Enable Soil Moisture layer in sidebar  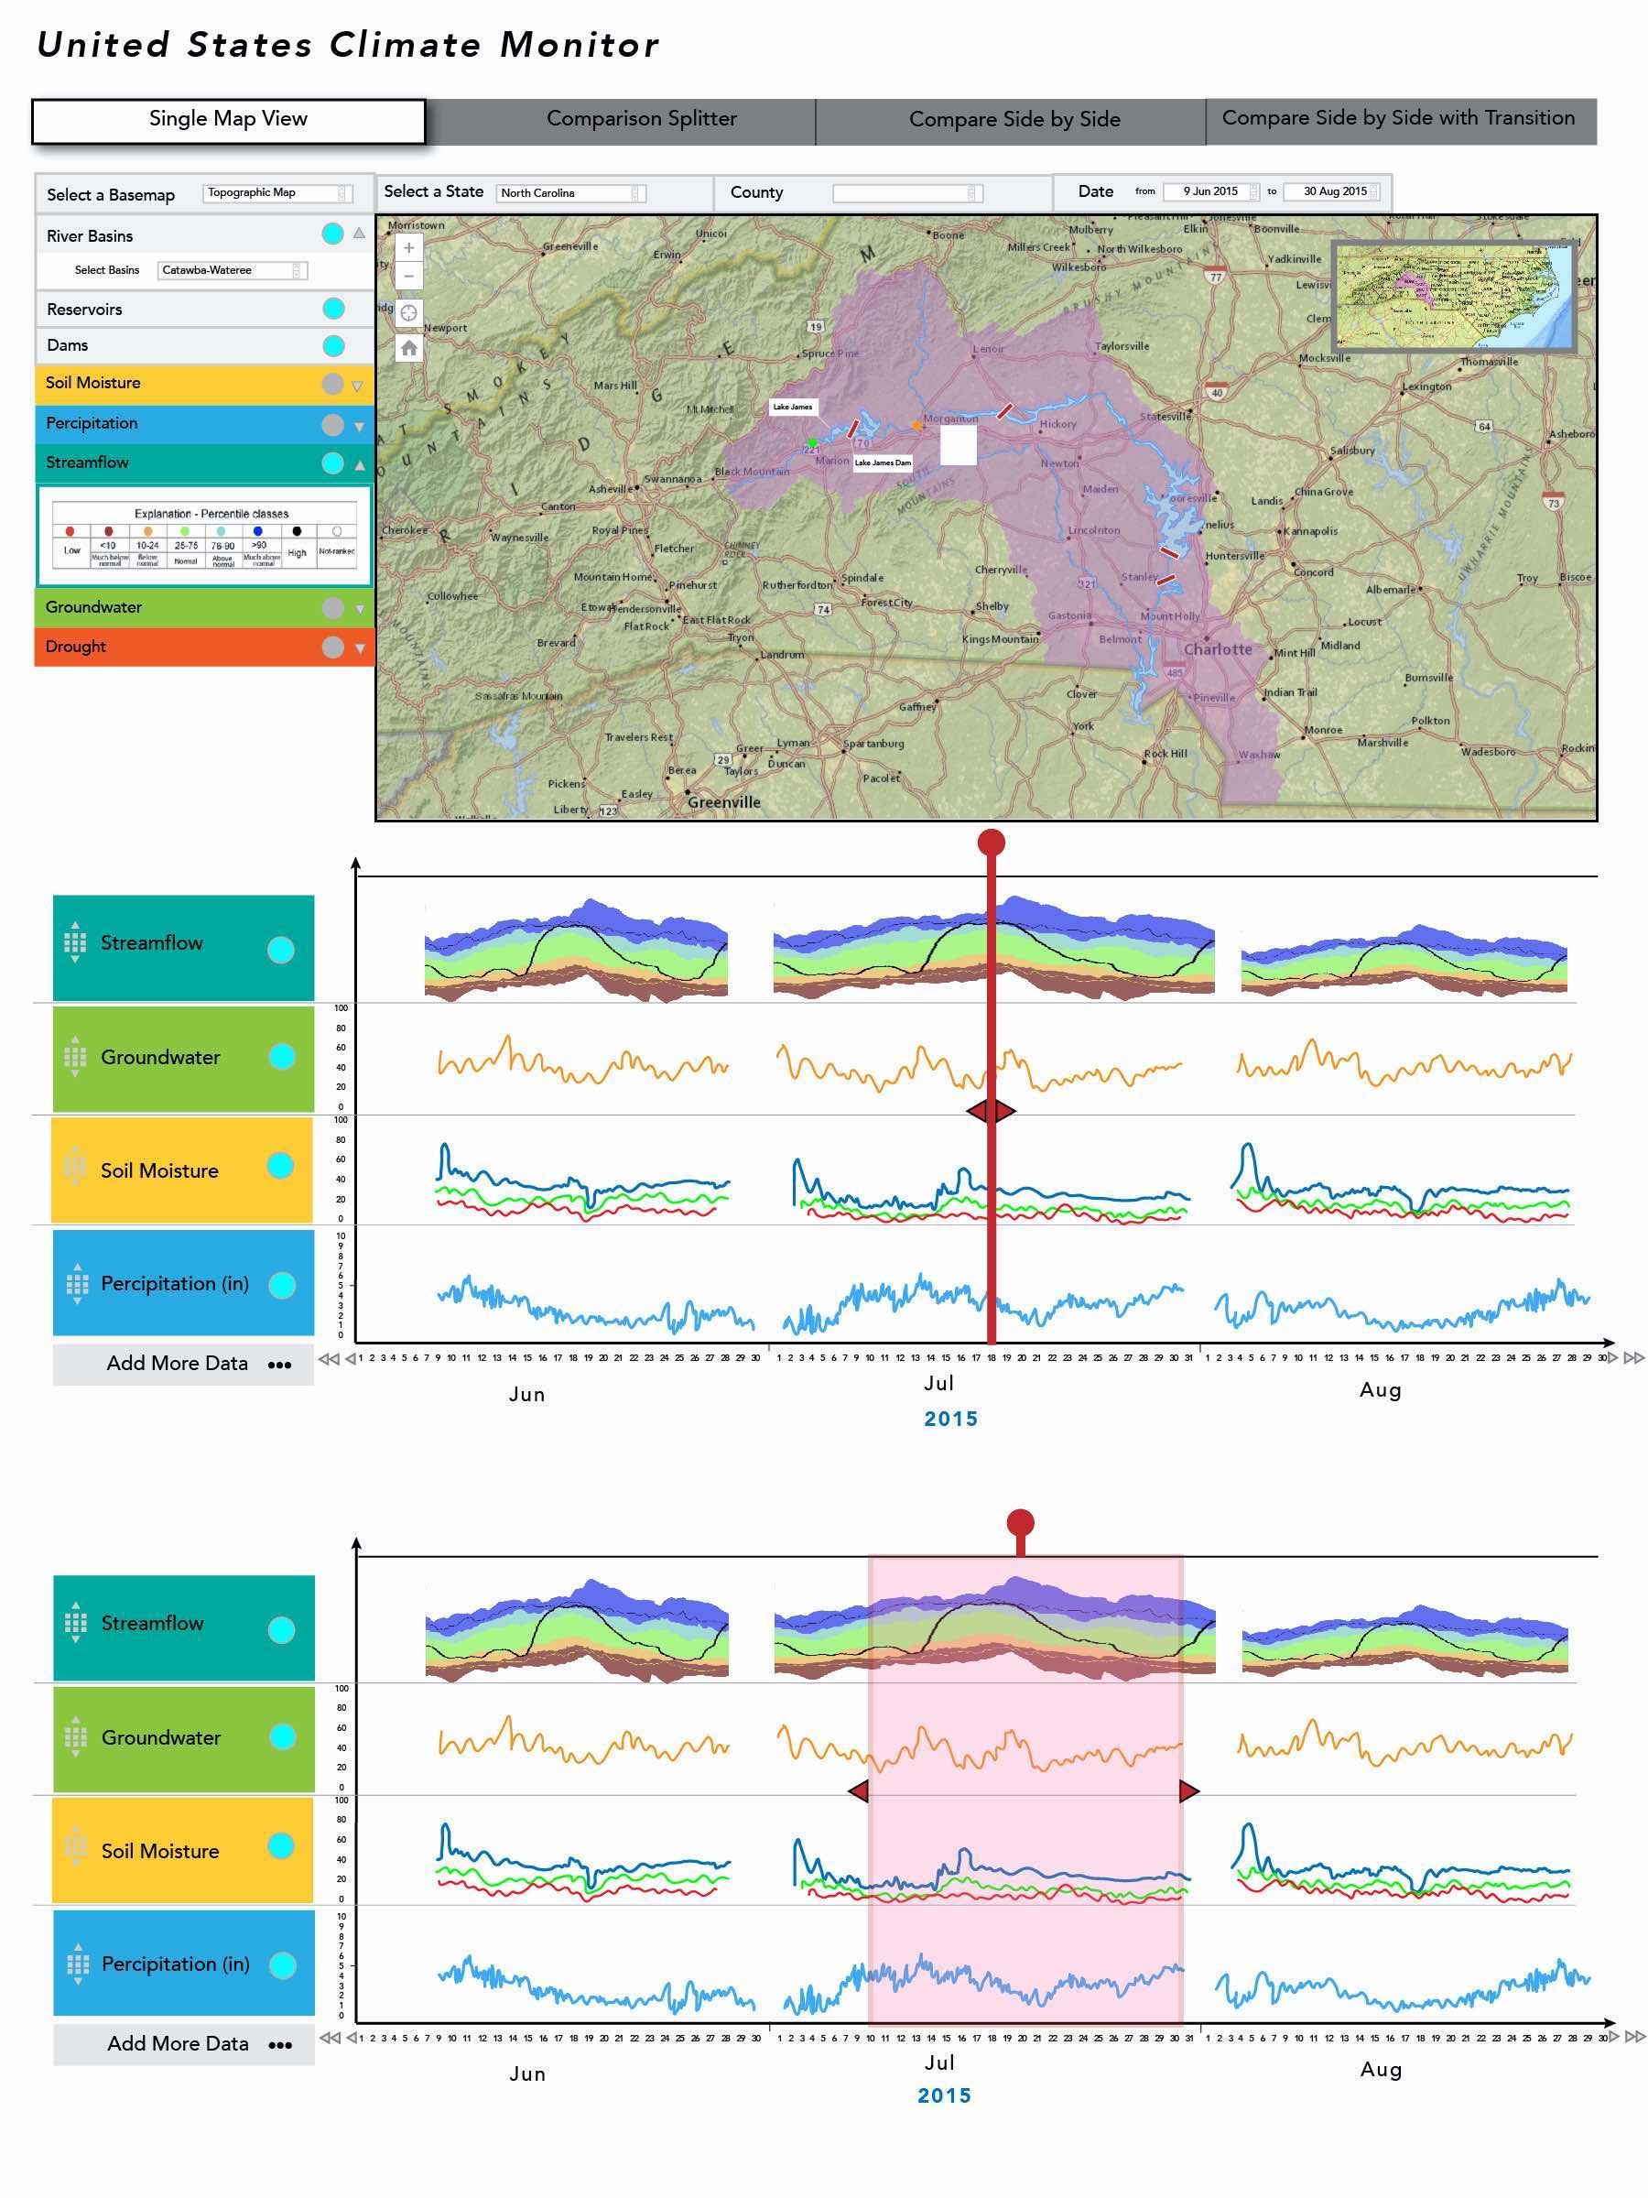point(332,384)
